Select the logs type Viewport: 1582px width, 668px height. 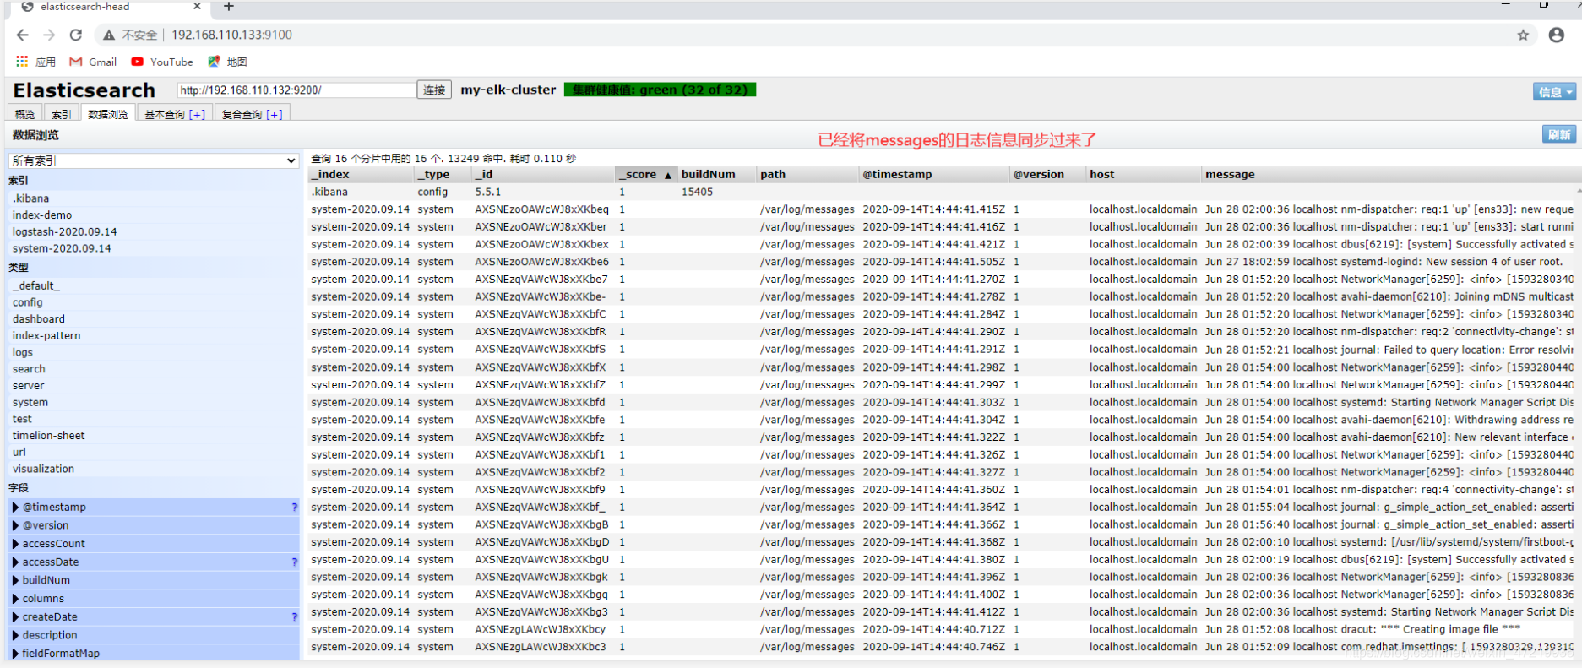154,352
